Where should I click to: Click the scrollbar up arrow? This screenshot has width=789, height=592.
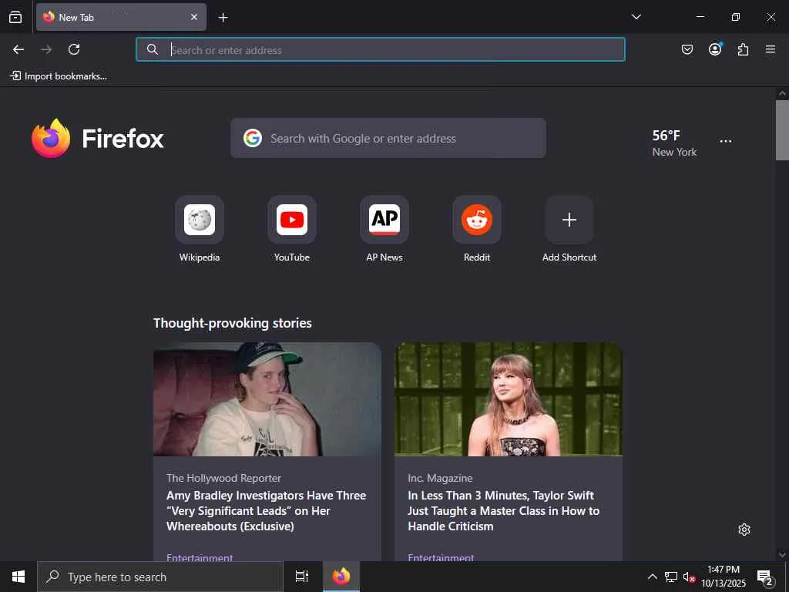pyautogui.click(x=782, y=93)
